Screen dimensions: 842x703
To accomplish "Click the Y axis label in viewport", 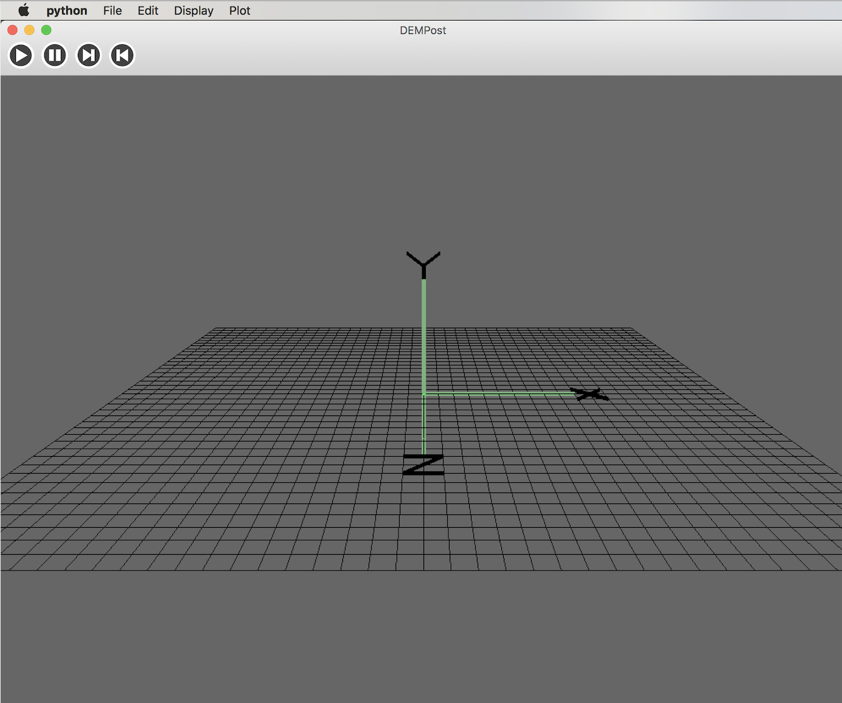I will (423, 265).
